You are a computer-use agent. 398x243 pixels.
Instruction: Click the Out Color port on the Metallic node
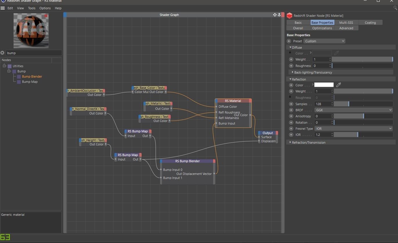pos(171,109)
